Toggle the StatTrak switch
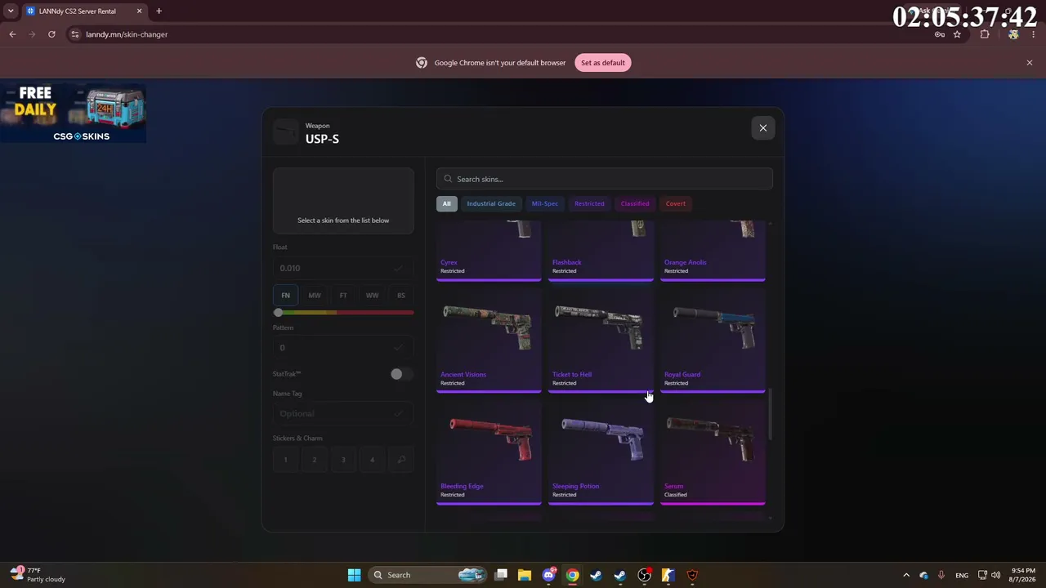The height and width of the screenshot is (588, 1046). coord(401,374)
